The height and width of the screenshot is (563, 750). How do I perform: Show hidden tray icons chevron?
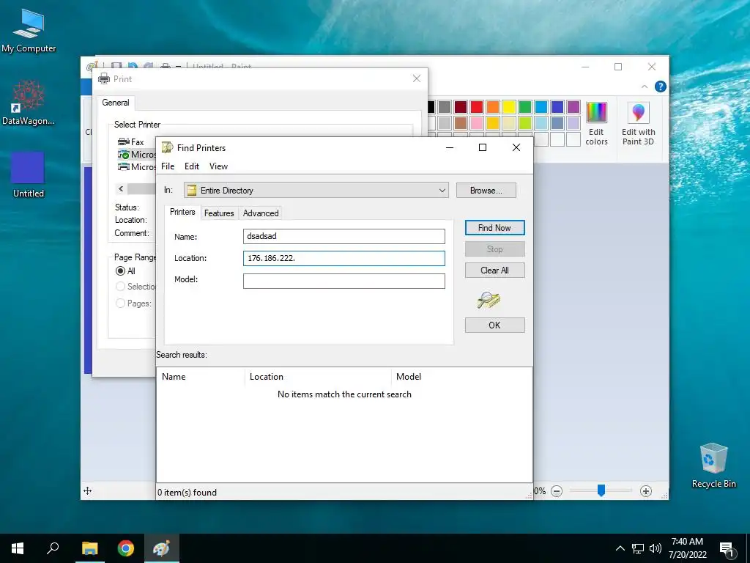coord(620,548)
